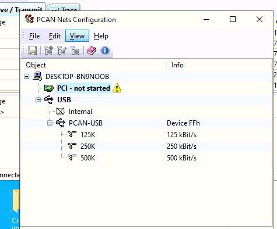Click the New Net toolbar icon
277x229 pixels.
48,51
